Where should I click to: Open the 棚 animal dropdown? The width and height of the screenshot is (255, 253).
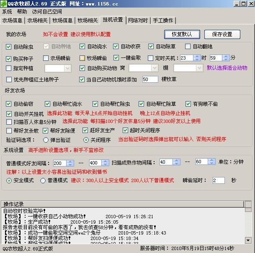[x=199, y=68]
